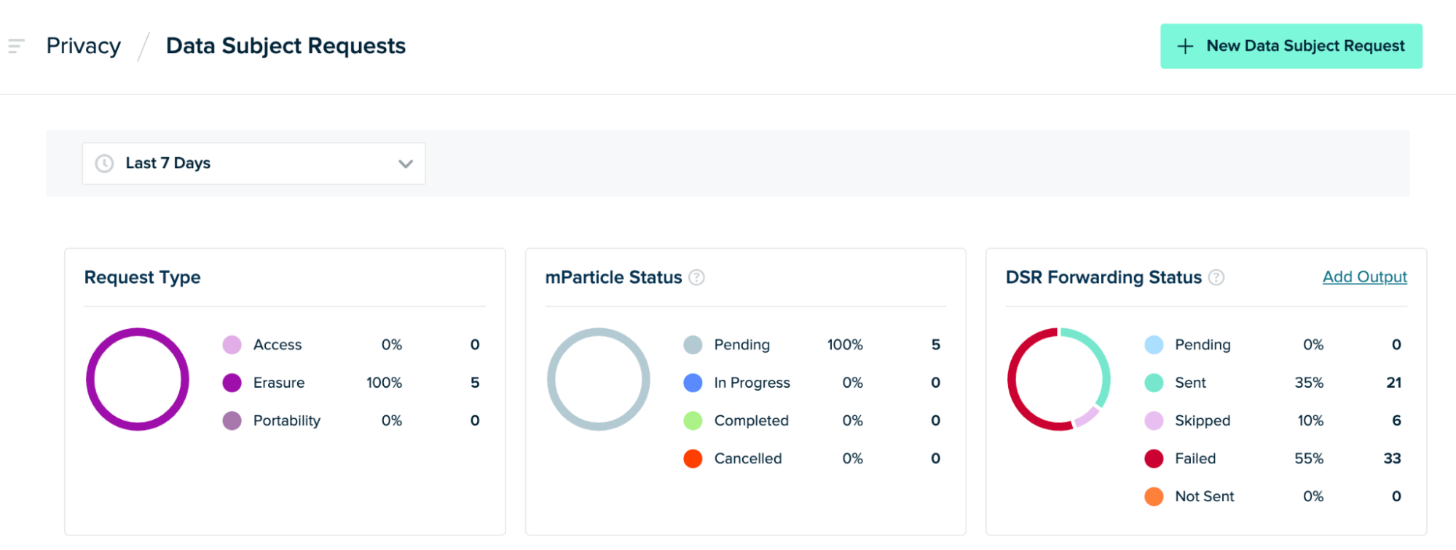Click the Skipped 10% percentage value

[x=1310, y=421]
